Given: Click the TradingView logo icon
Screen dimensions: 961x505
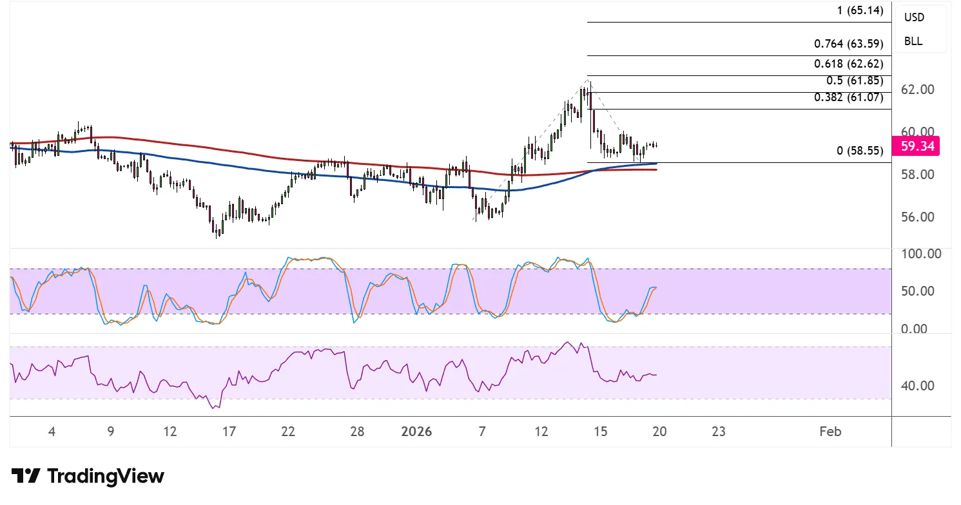Looking at the screenshot, I should coord(26,477).
